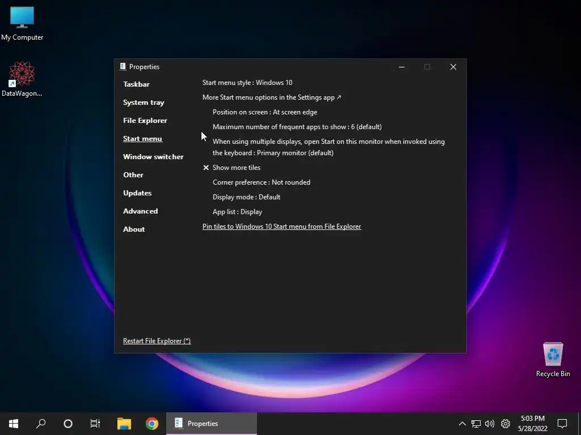Open the My Computer desktop icon
This screenshot has width=581, height=435.
point(22,23)
